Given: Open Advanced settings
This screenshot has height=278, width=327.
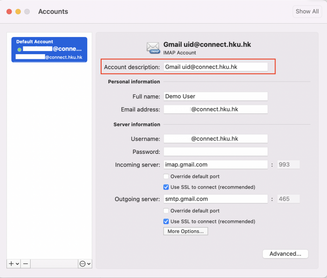Looking at the screenshot, I should pos(285,254).
